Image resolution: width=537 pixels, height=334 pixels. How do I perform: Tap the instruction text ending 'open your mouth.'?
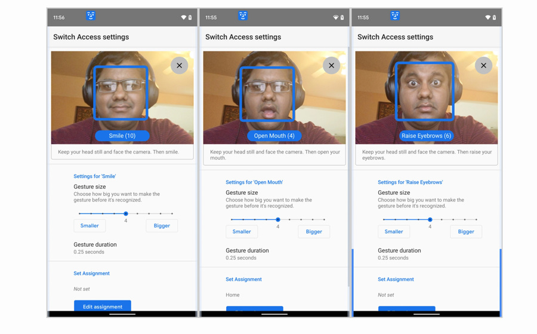click(275, 155)
